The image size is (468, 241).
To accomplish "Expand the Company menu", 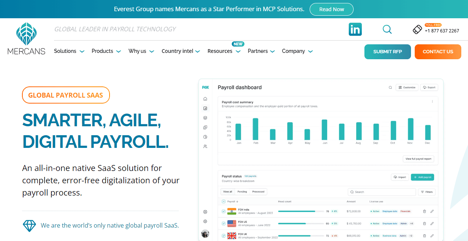I will pos(297,51).
